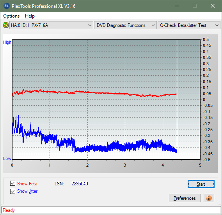Screen dimensions: 222x215
Task: Click the PlexTools XL app logo icon
Action: 6,6
